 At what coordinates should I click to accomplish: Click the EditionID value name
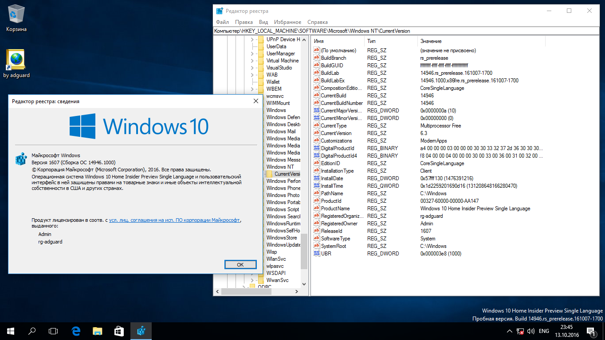[330, 163]
